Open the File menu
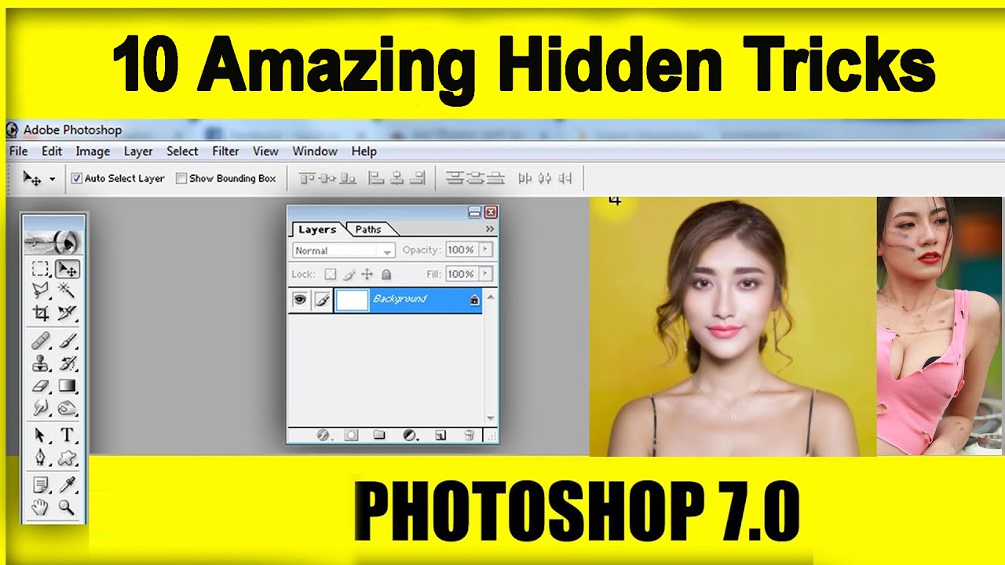The height and width of the screenshot is (565, 1005). coord(18,151)
